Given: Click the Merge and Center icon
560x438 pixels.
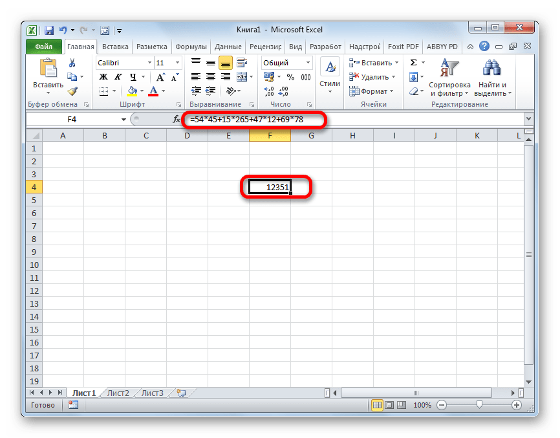Looking at the screenshot, I should (242, 77).
